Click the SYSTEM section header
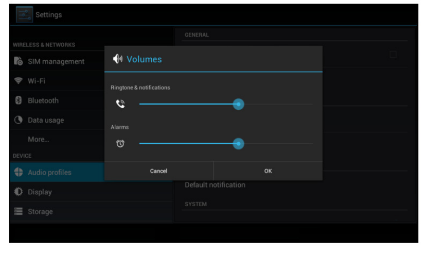The image size is (427, 253). pos(196,204)
